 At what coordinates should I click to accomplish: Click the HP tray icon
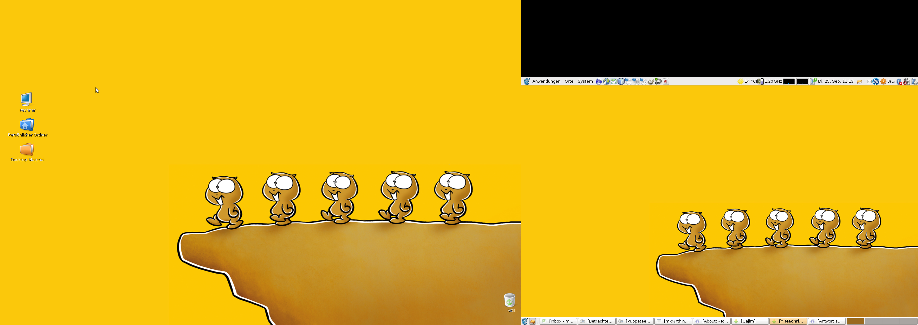pyautogui.click(x=876, y=81)
